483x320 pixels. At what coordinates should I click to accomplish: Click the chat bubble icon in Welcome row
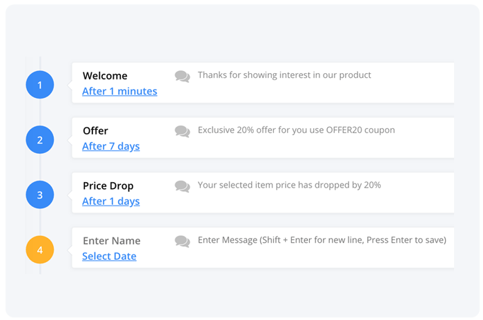pyautogui.click(x=182, y=76)
